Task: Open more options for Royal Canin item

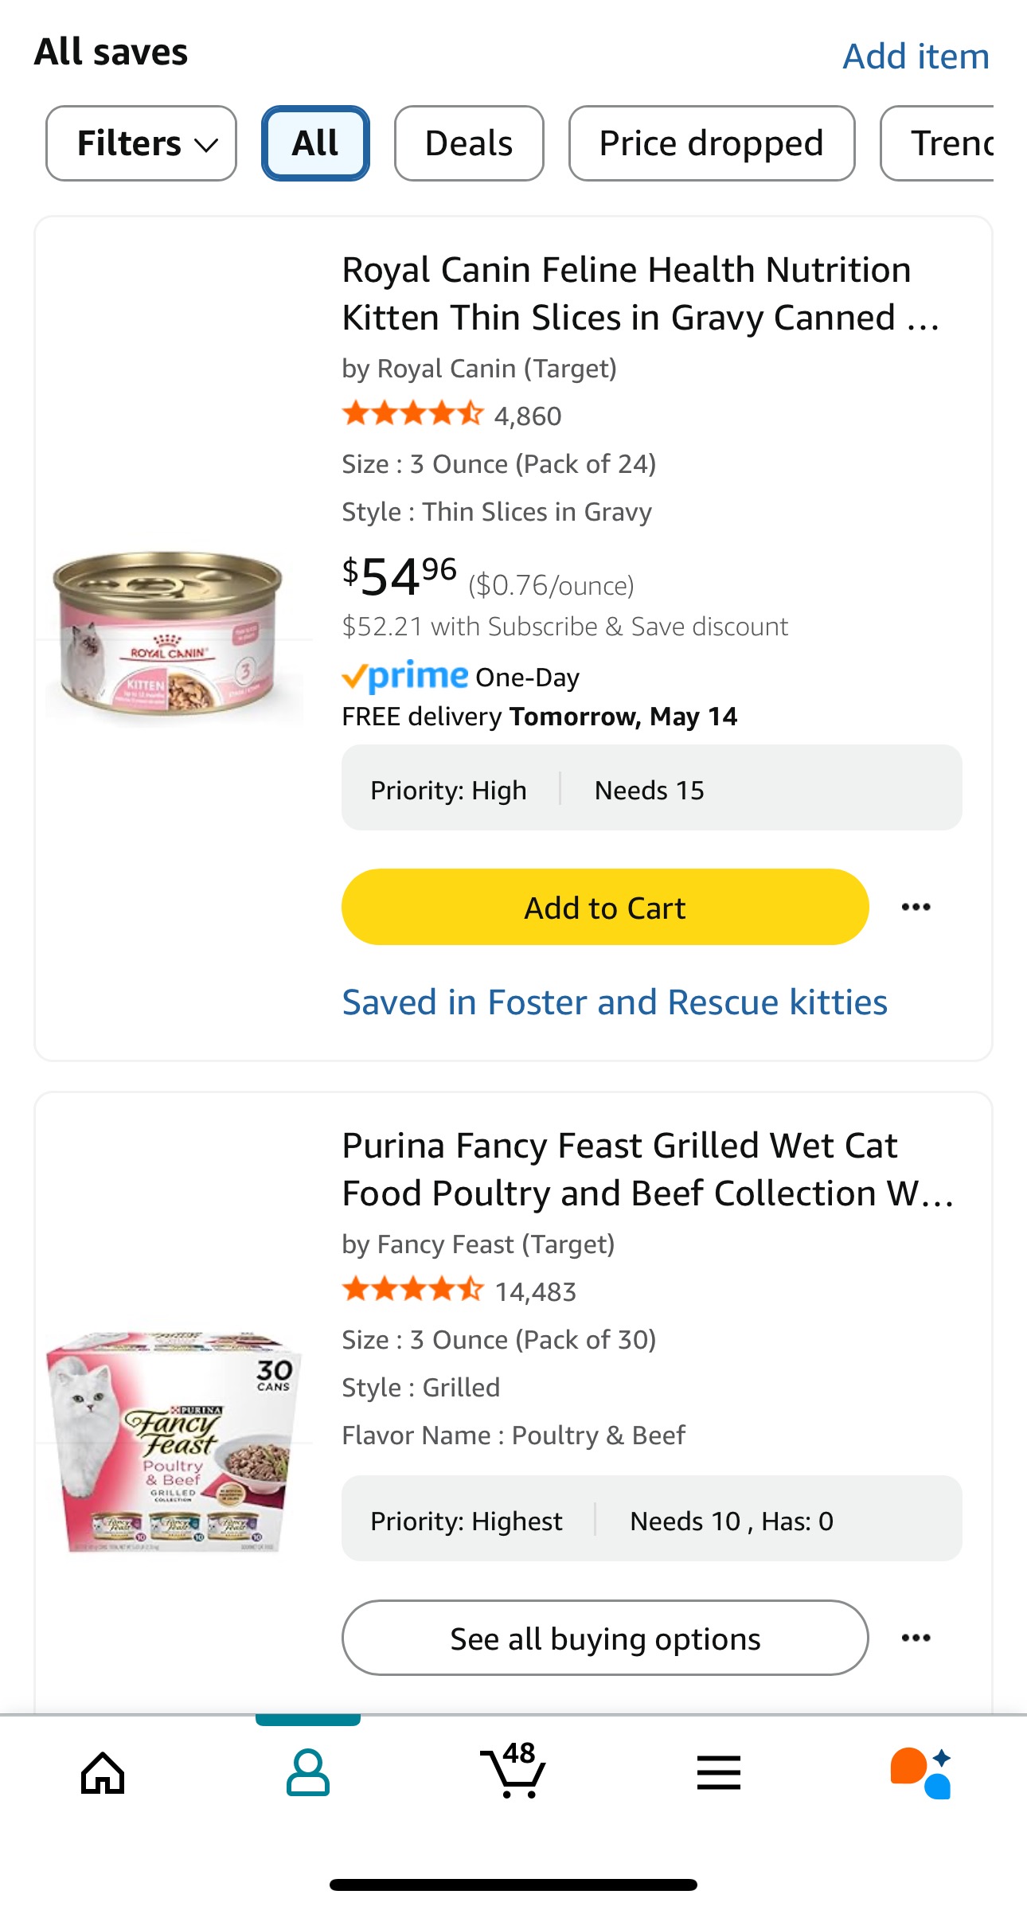Action: [x=916, y=907]
